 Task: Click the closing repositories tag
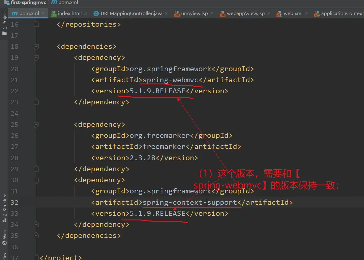(89, 24)
